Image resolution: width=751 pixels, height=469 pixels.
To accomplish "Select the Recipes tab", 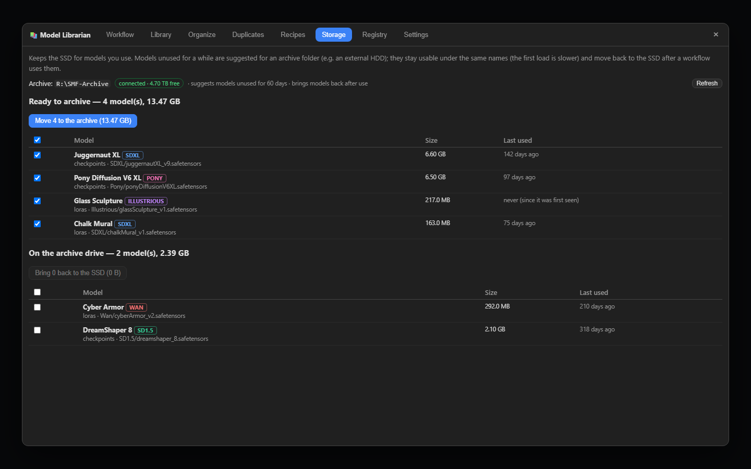I will (x=293, y=34).
